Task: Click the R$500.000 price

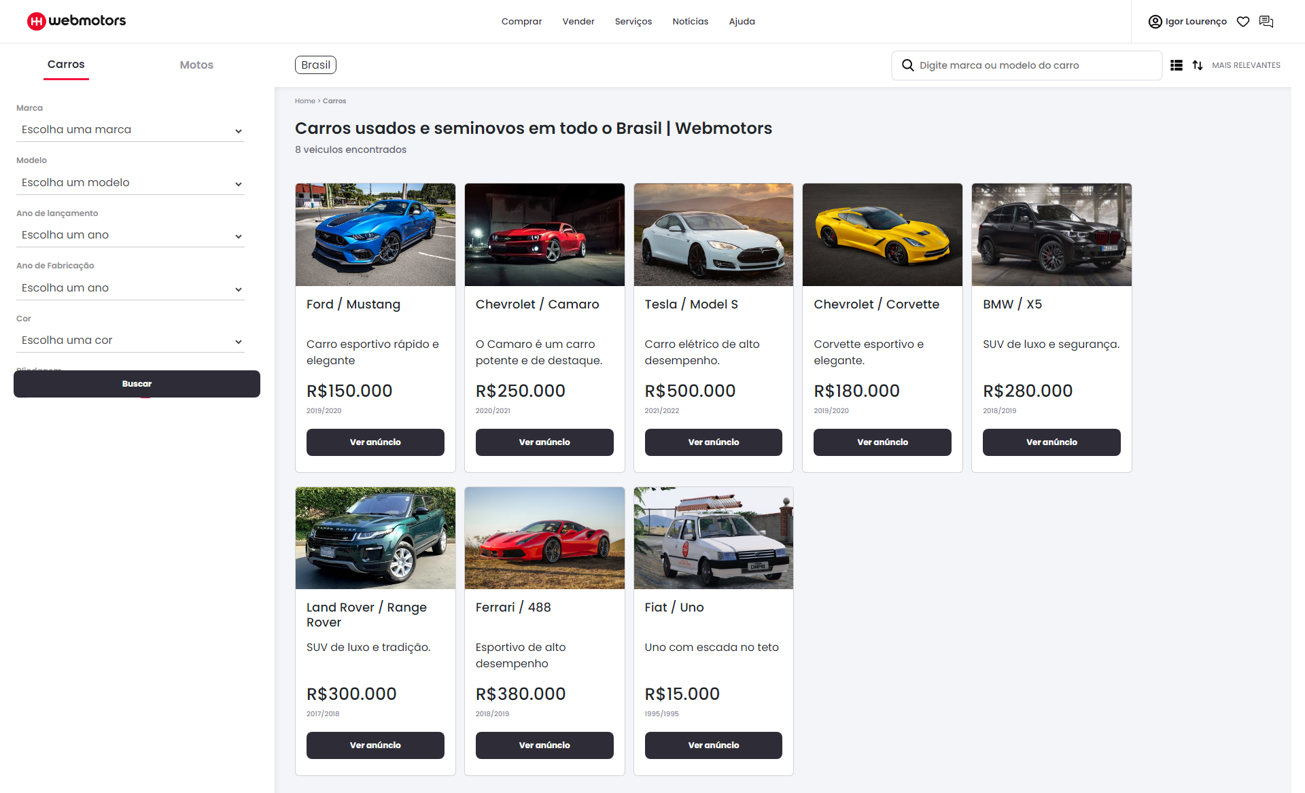Action: pos(690,391)
